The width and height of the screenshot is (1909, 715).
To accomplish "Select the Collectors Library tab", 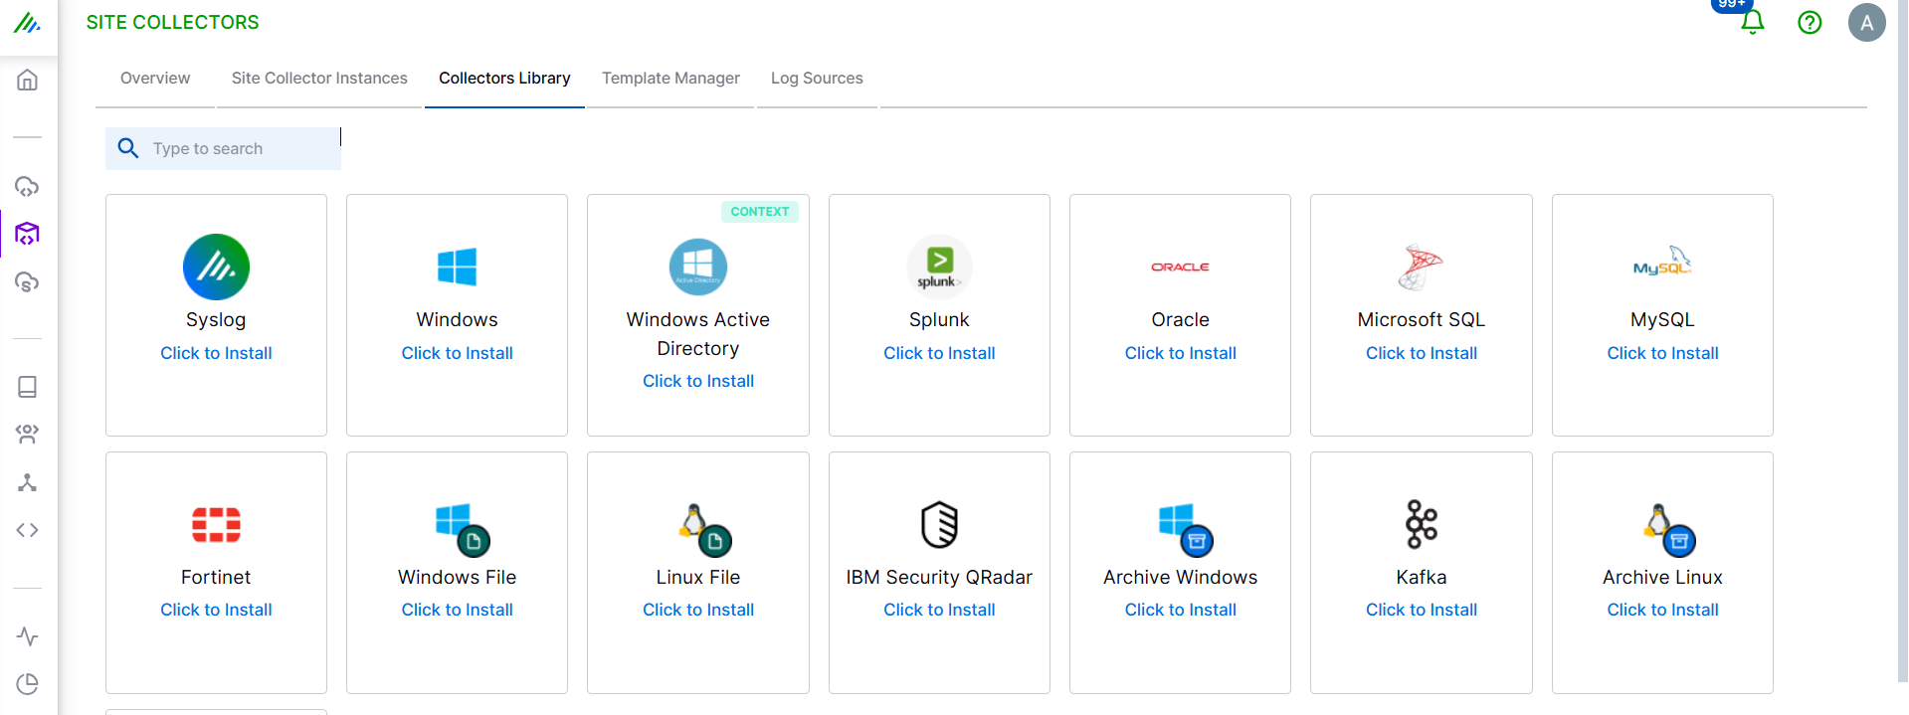I will click(x=504, y=78).
